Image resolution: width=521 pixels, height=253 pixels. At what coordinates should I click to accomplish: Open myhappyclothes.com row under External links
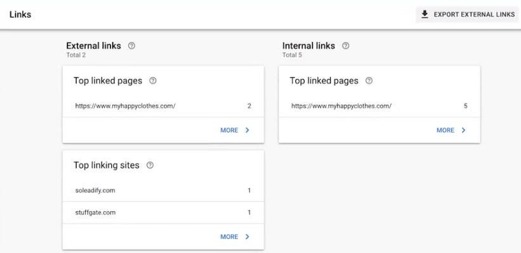(x=163, y=106)
